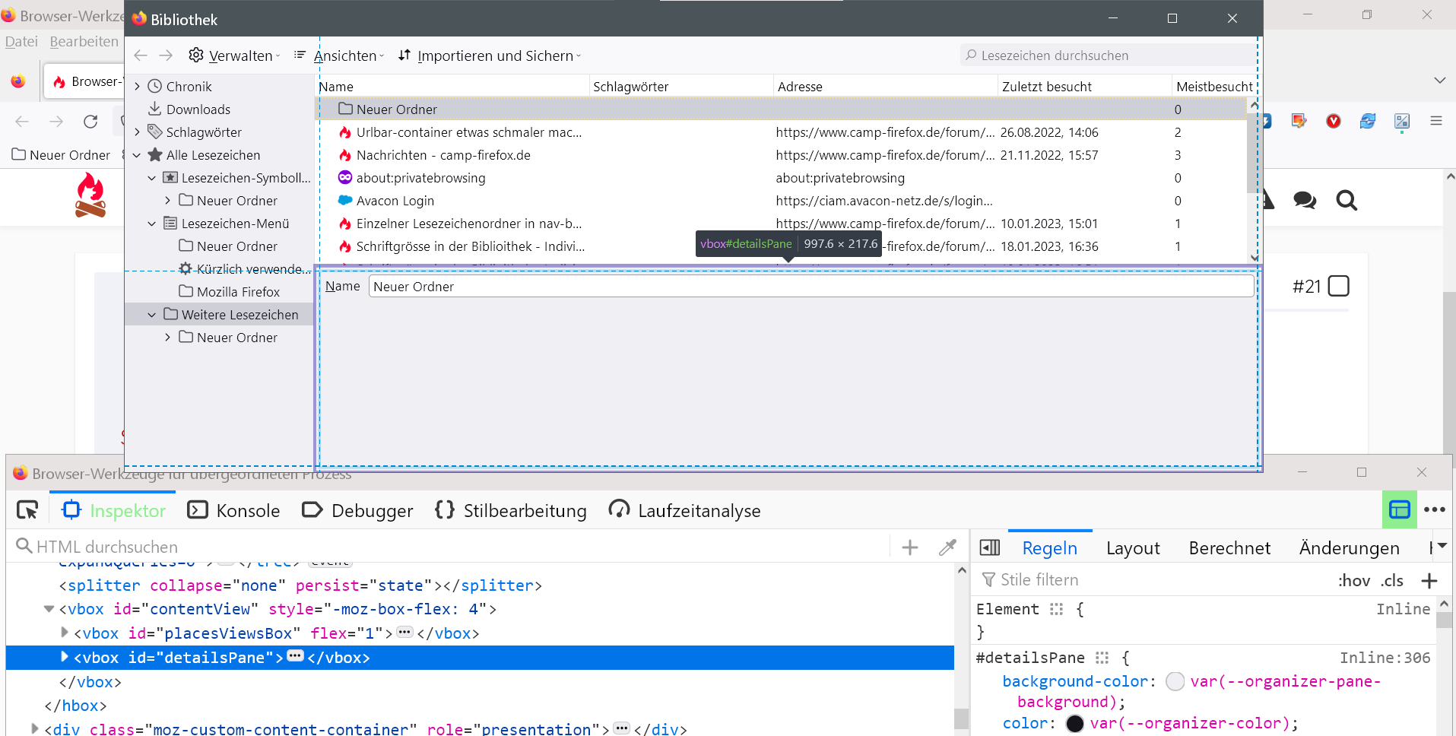The height and width of the screenshot is (736, 1456).
Task: Check the post #21 checkbox
Action: click(1338, 287)
